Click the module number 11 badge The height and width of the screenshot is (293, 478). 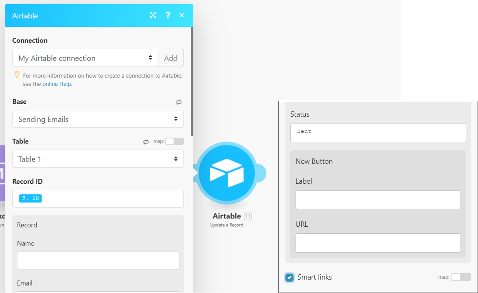248,216
